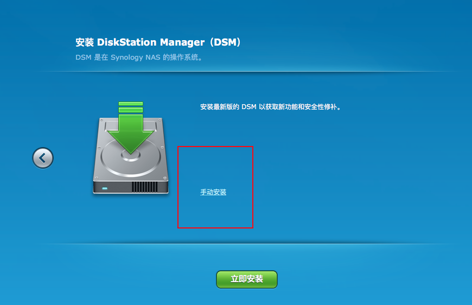
Task: Click the 安装 DiskStation Manager heading
Action: (158, 42)
